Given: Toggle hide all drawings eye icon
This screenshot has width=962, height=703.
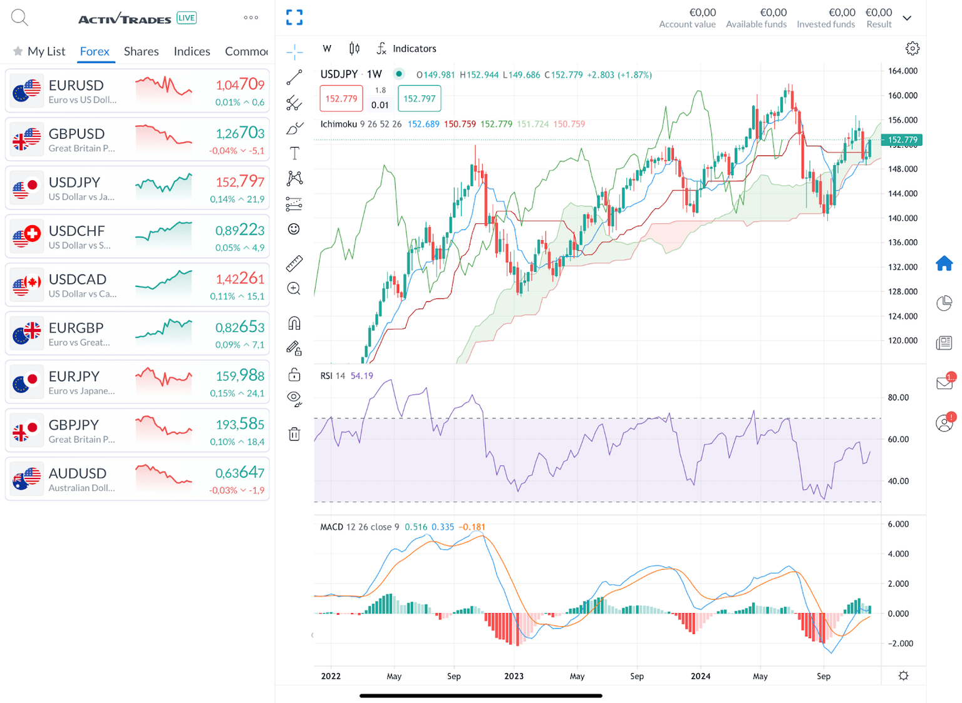Looking at the screenshot, I should pos(294,399).
